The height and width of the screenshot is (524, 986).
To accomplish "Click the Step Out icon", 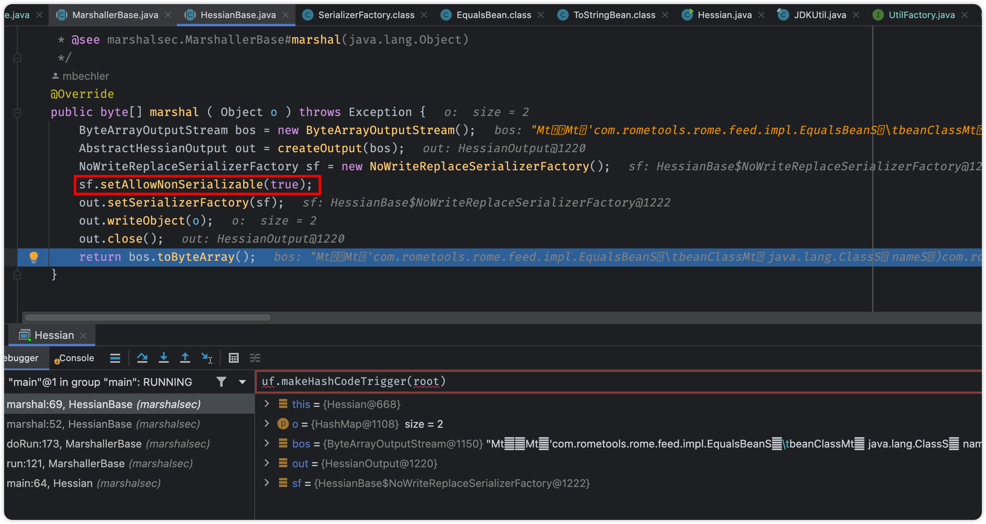I will 185,358.
